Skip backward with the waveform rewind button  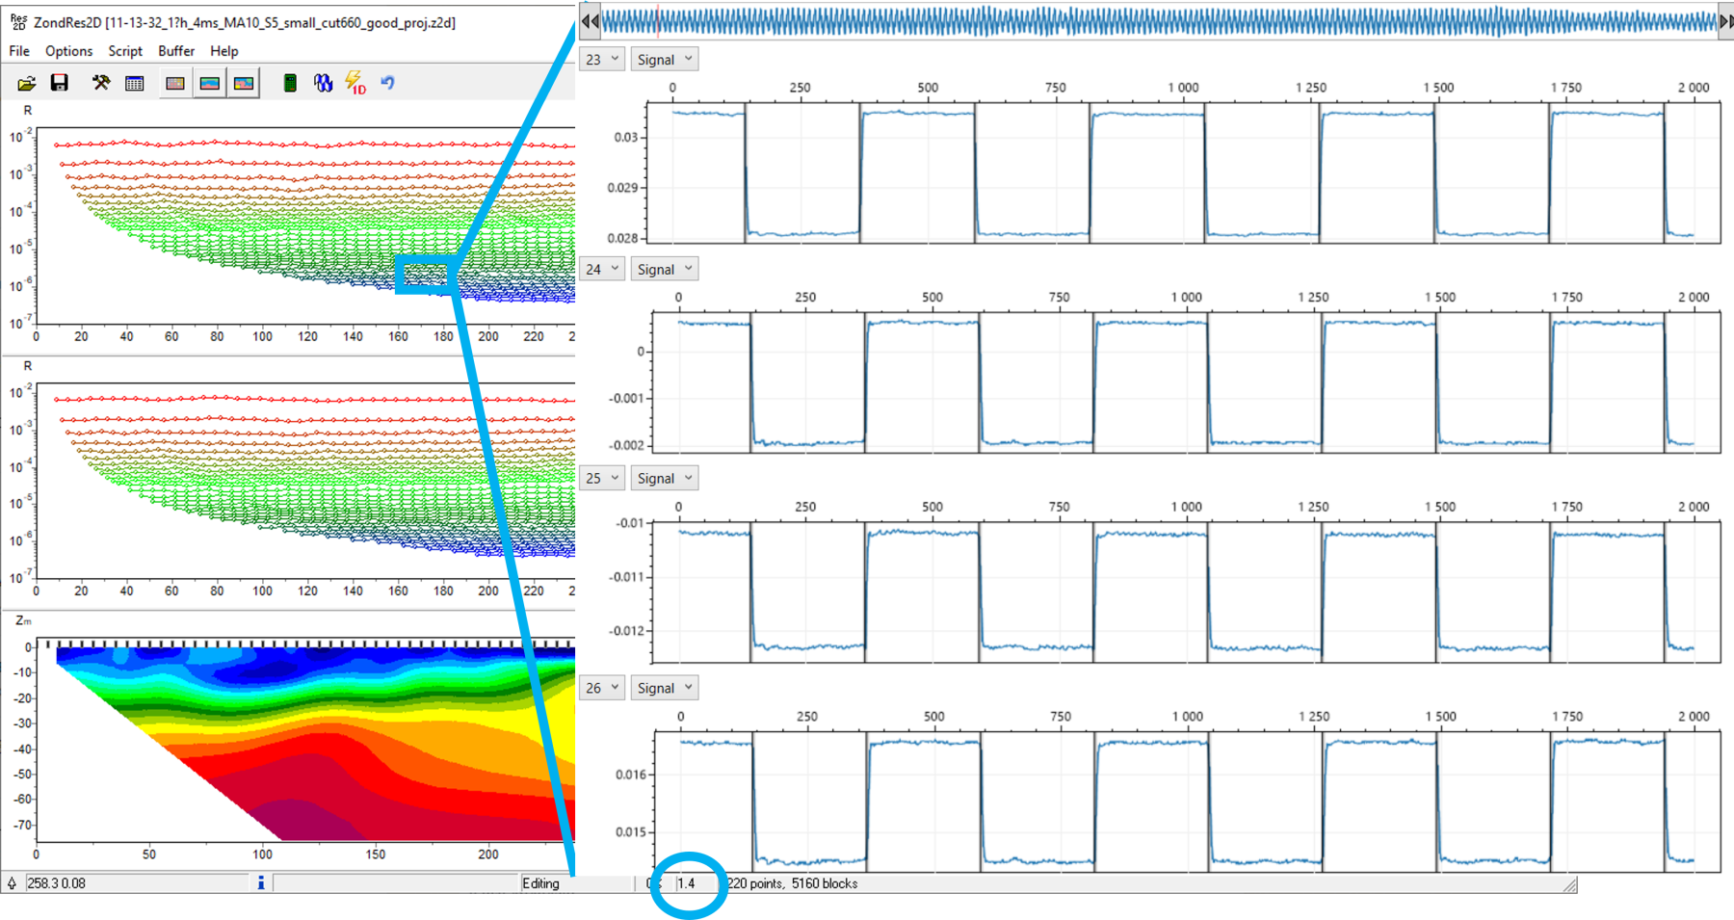[590, 21]
